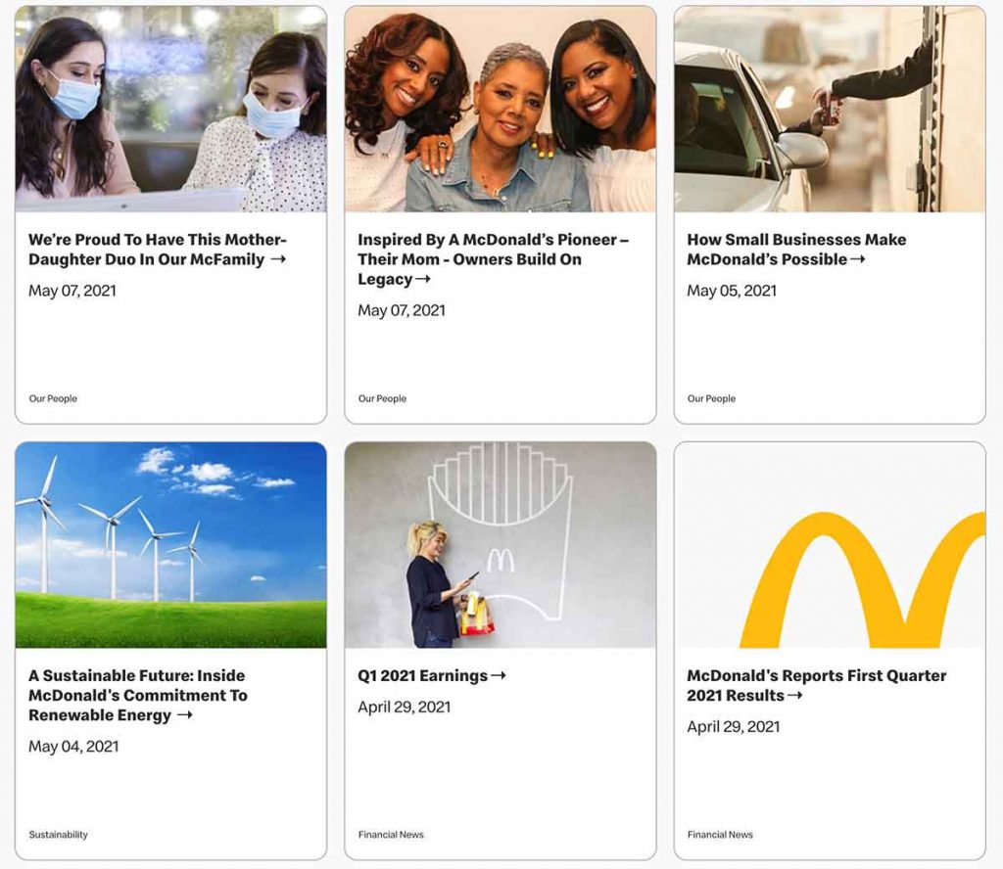Click arrow icon after 'Renewable Energy' headline
Image resolution: width=1003 pixels, height=869 pixels.
click(x=184, y=715)
